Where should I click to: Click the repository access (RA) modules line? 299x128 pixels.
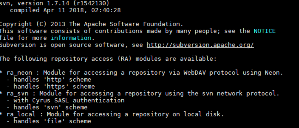(108, 59)
